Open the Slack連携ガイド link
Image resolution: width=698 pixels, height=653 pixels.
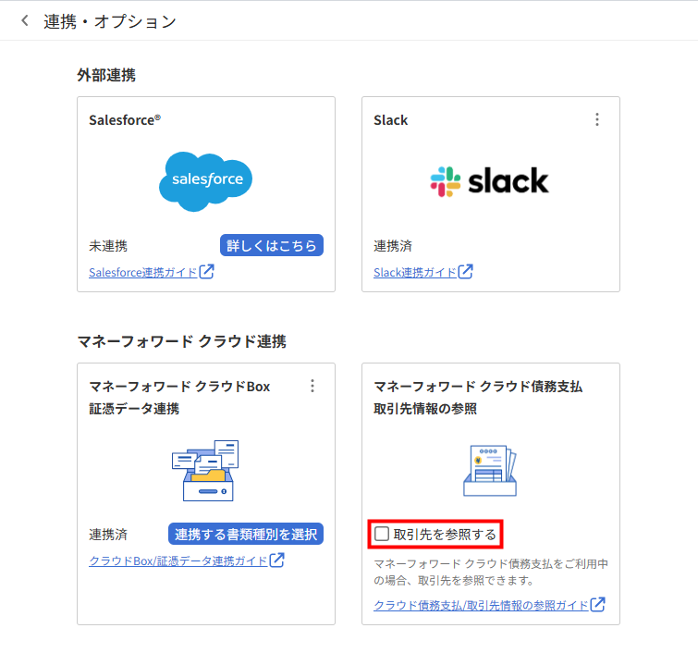[414, 273]
